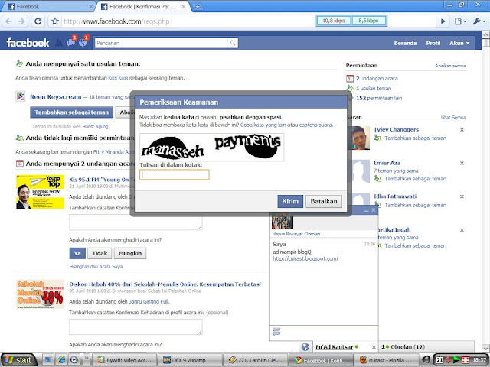
Task: Click the captcha text input field
Action: (175, 175)
